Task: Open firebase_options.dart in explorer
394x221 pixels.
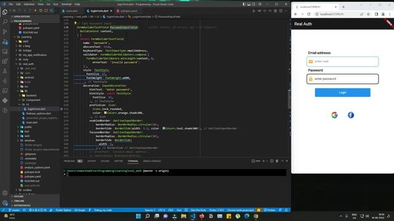Action: 38,114
